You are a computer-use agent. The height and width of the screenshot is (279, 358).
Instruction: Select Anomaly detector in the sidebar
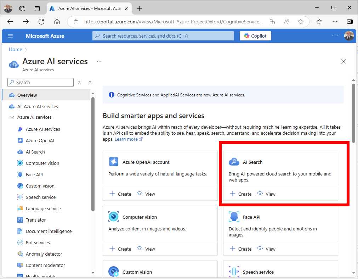click(x=44, y=254)
